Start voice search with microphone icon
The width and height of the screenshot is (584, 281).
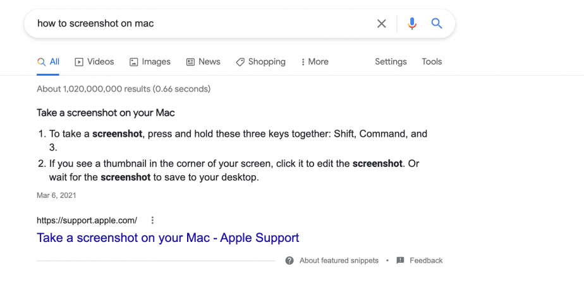[x=412, y=24]
